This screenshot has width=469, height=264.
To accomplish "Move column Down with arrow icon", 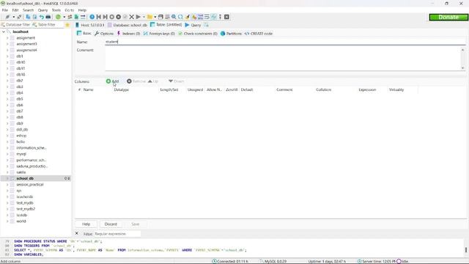I will tap(171, 81).
